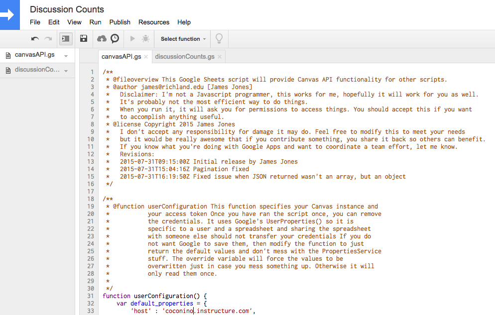Click the 'default_properties' variable on line 32
The height and width of the screenshot is (315, 495).
[162, 304]
